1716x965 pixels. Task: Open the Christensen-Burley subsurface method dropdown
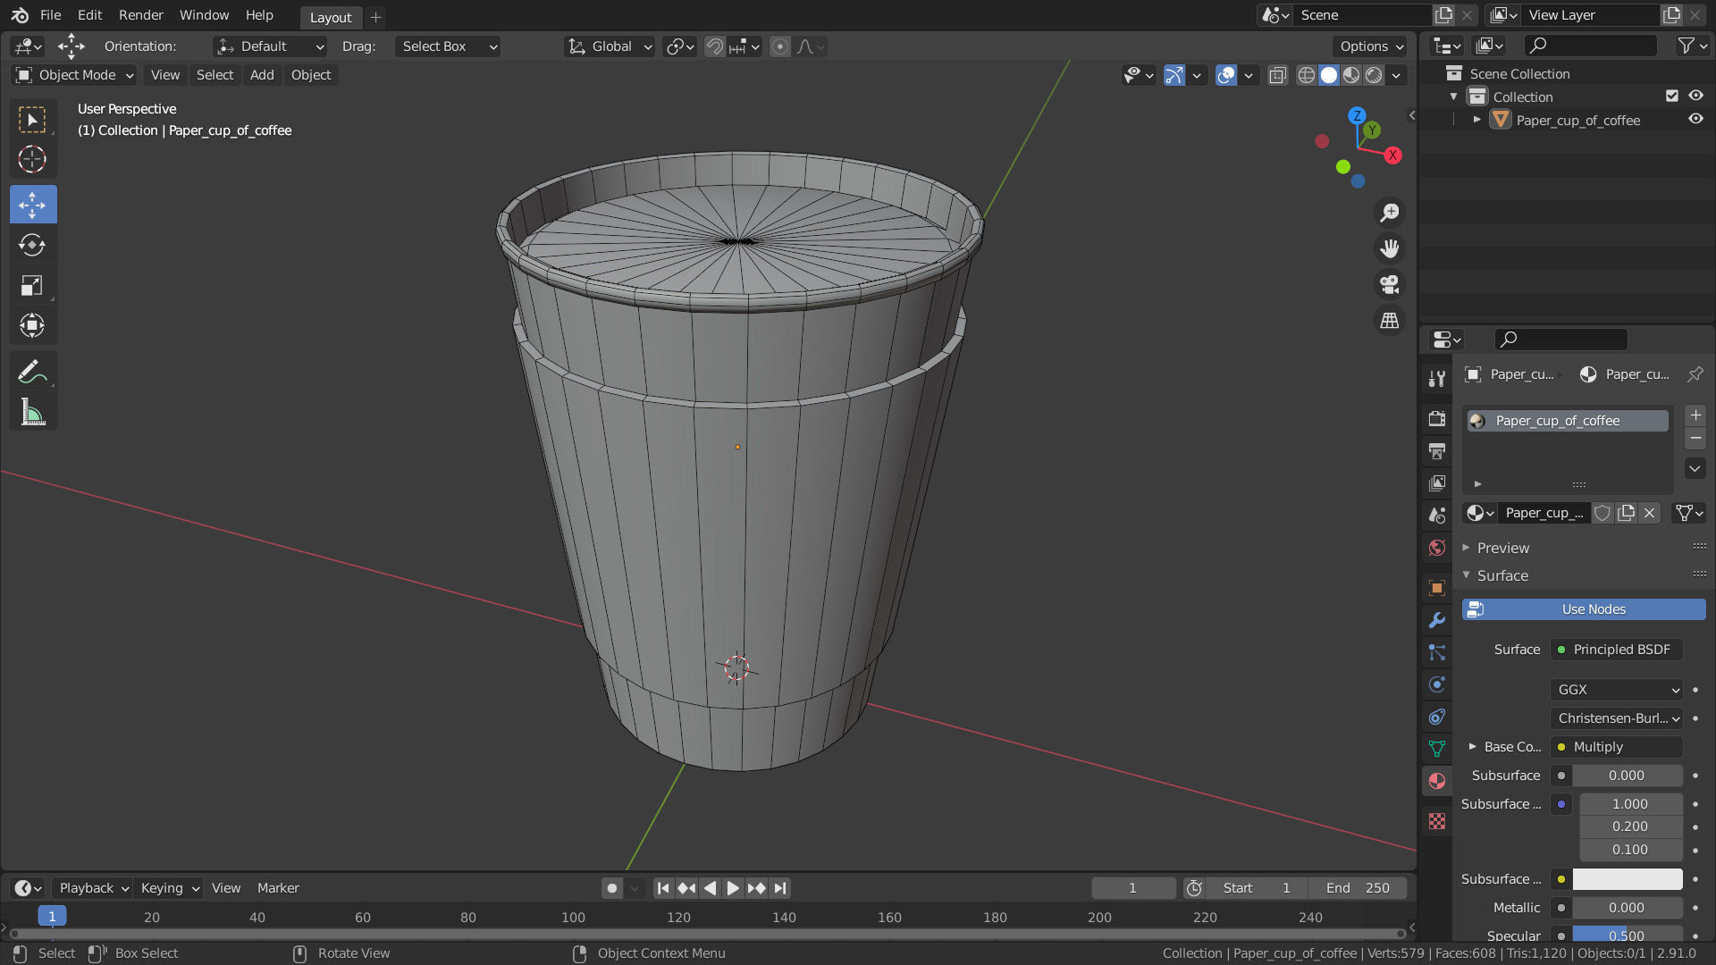1617,718
